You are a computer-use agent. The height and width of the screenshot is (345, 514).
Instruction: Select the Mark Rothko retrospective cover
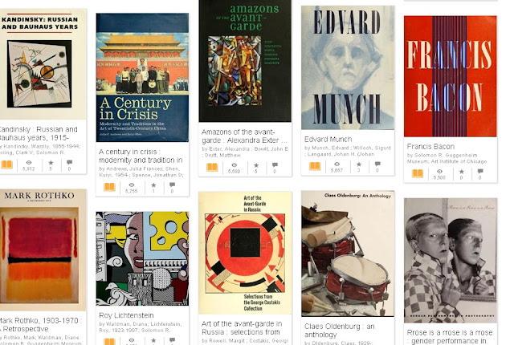[x=43, y=250]
